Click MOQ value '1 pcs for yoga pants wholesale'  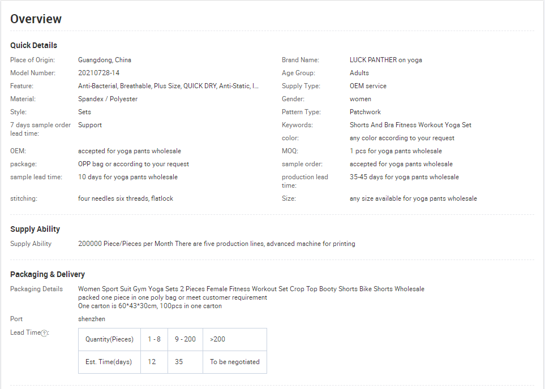[396, 151]
